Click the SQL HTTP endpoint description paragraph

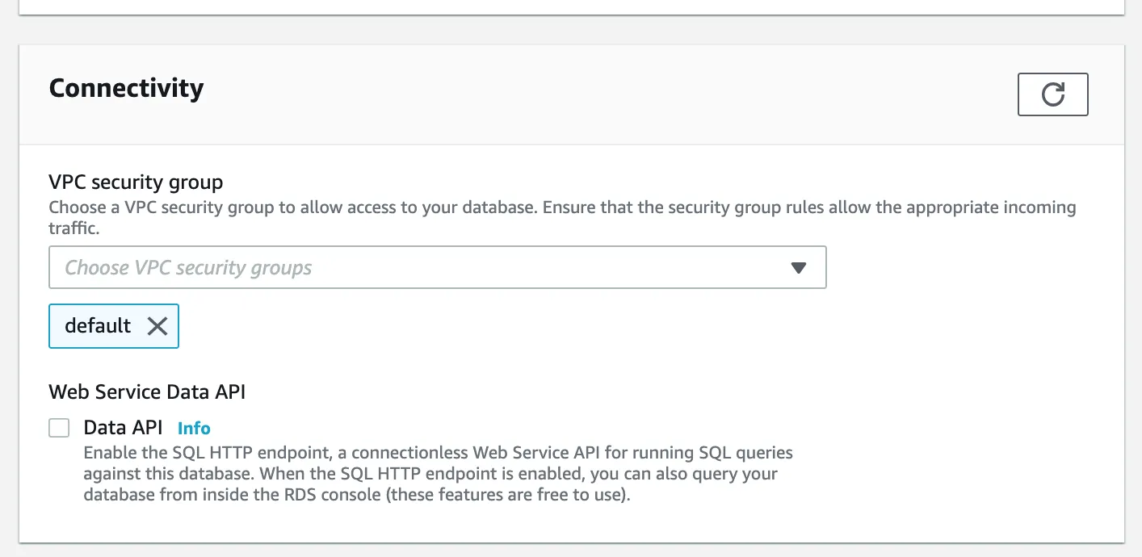coord(438,473)
